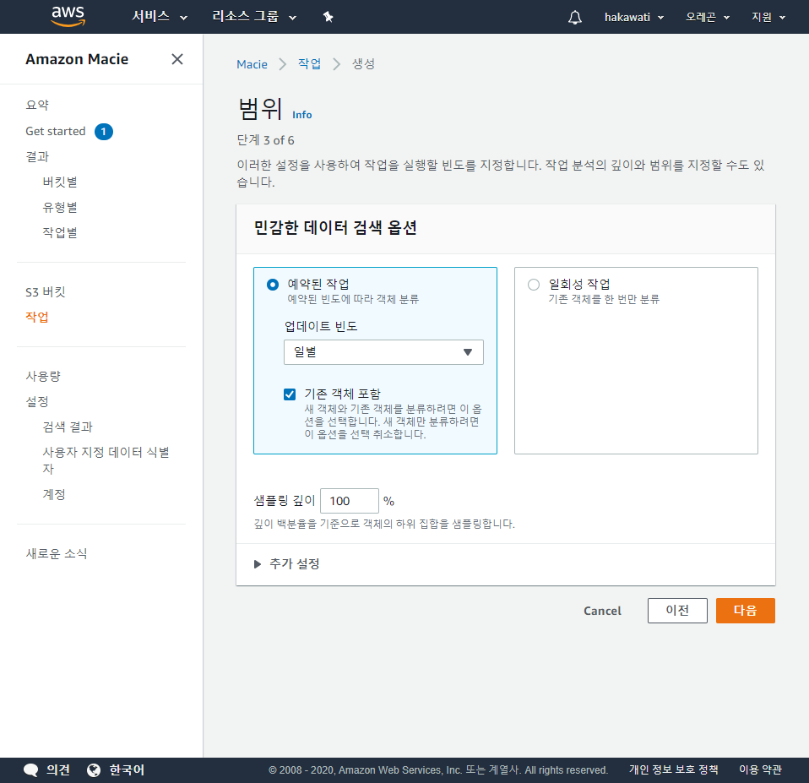The image size is (809, 783).
Task: Open 작업별 under 결과
Action: tap(60, 233)
